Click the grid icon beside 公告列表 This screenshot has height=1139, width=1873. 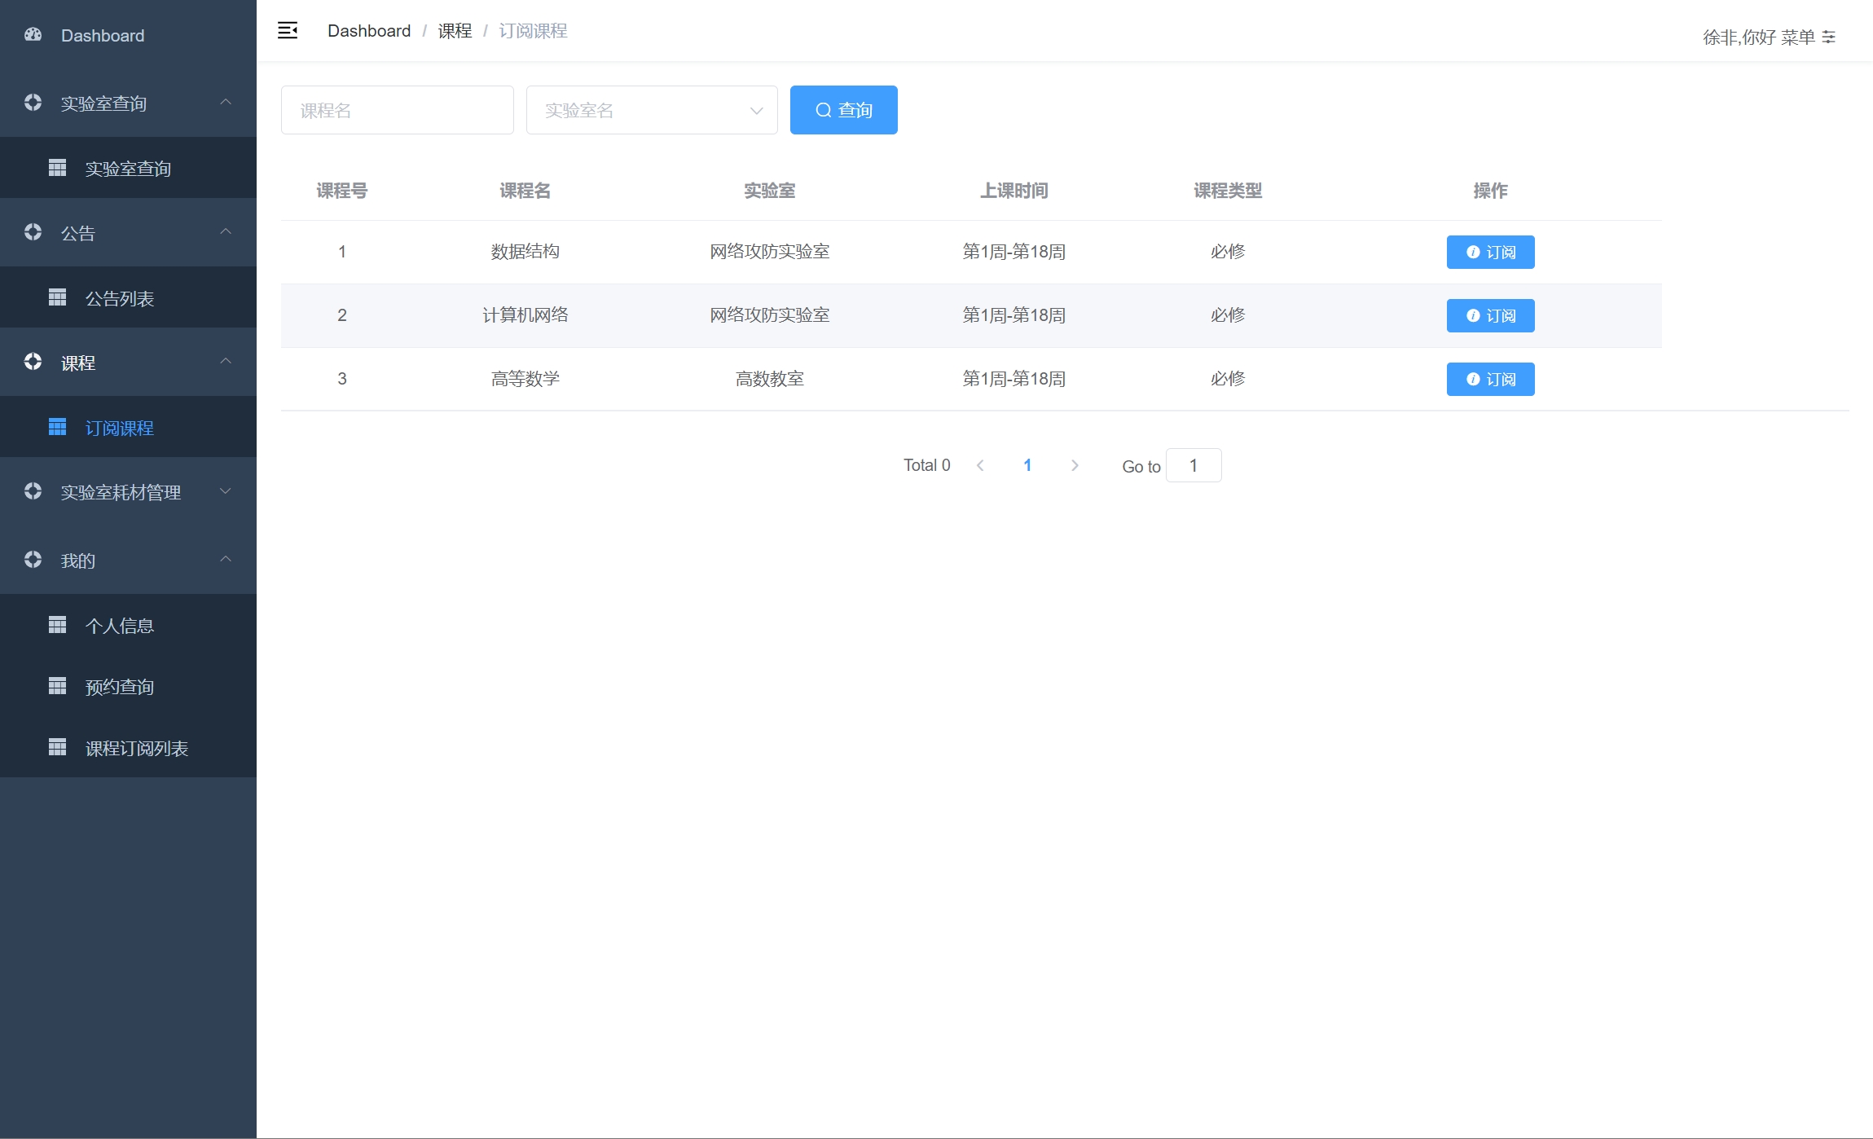[x=57, y=297]
